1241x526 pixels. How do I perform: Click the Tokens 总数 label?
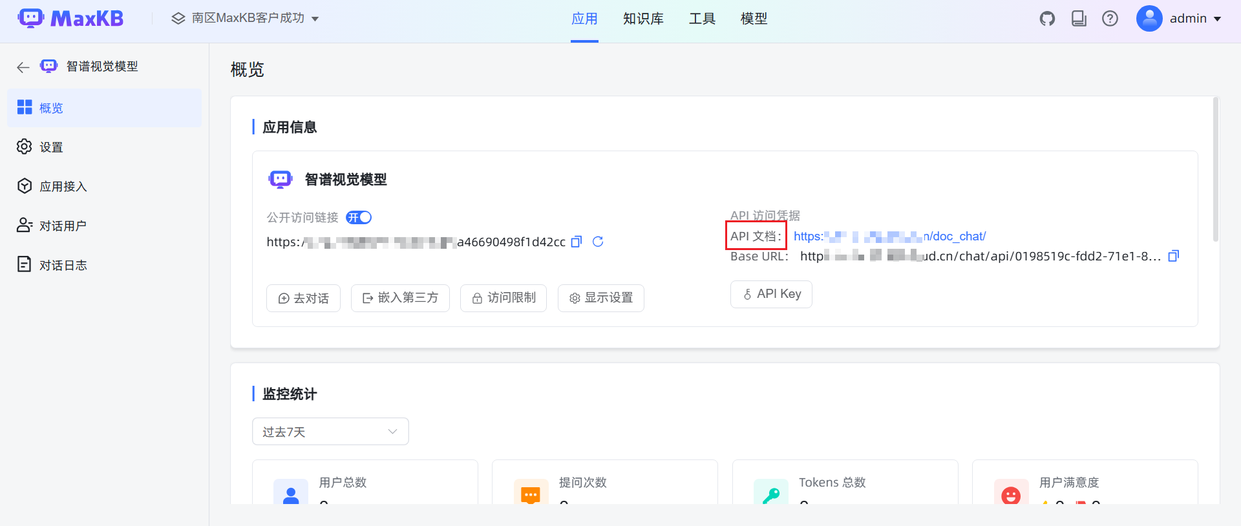click(x=832, y=483)
